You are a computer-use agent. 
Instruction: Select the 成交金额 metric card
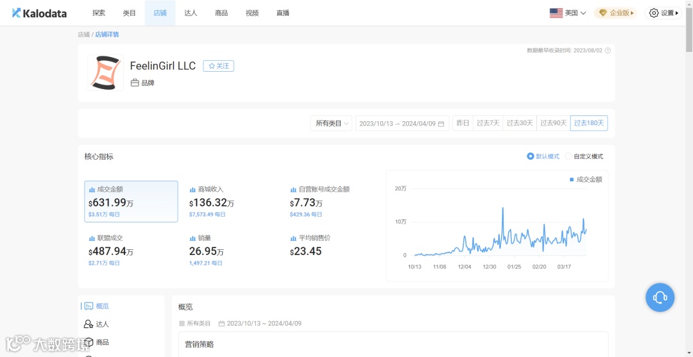point(132,201)
